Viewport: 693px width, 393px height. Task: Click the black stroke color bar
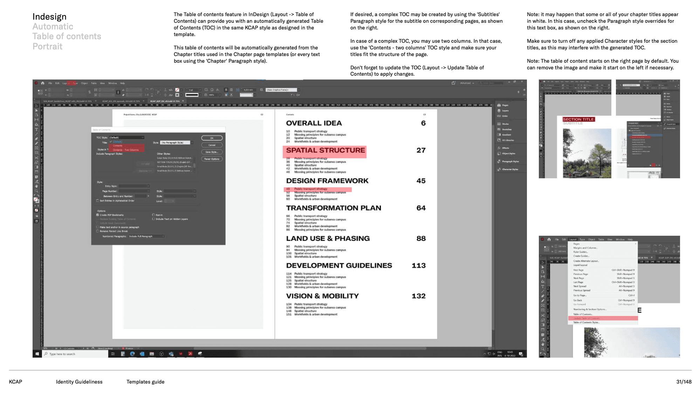coord(192,95)
